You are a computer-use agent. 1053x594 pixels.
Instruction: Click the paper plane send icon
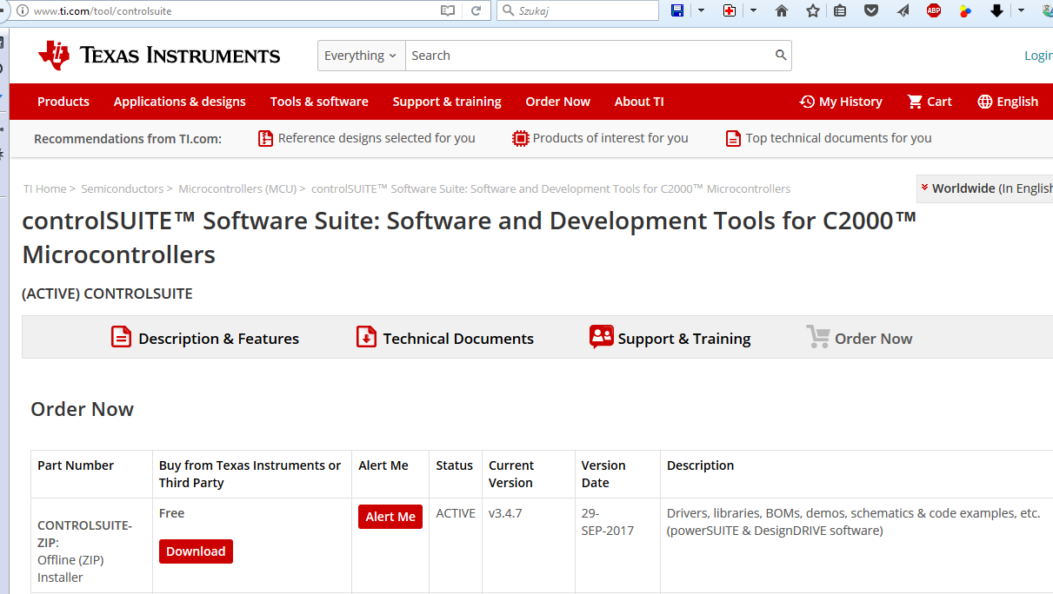click(903, 10)
